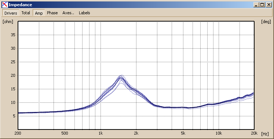
Task: Click the 20k frequency axis label
Action: pyautogui.click(x=254, y=134)
